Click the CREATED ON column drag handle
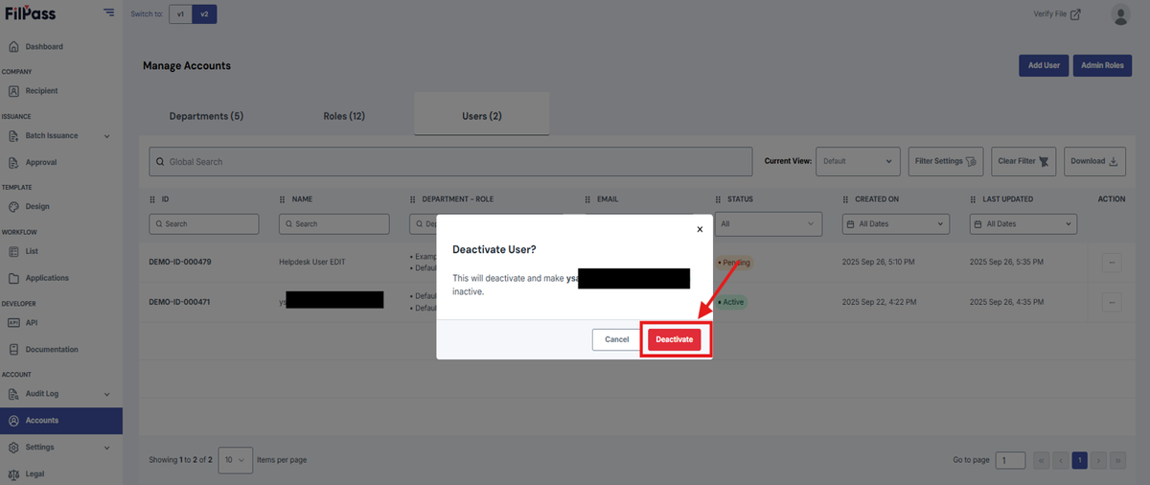The width and height of the screenshot is (1150, 485). (845, 199)
